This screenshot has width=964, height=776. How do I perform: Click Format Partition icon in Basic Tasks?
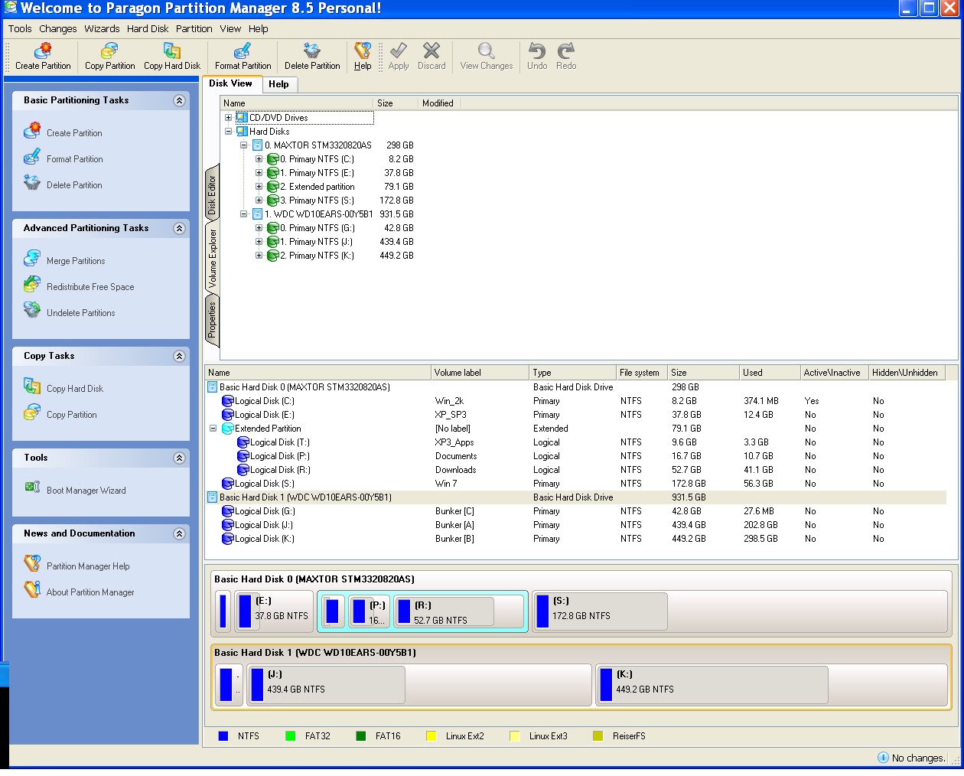click(32, 157)
